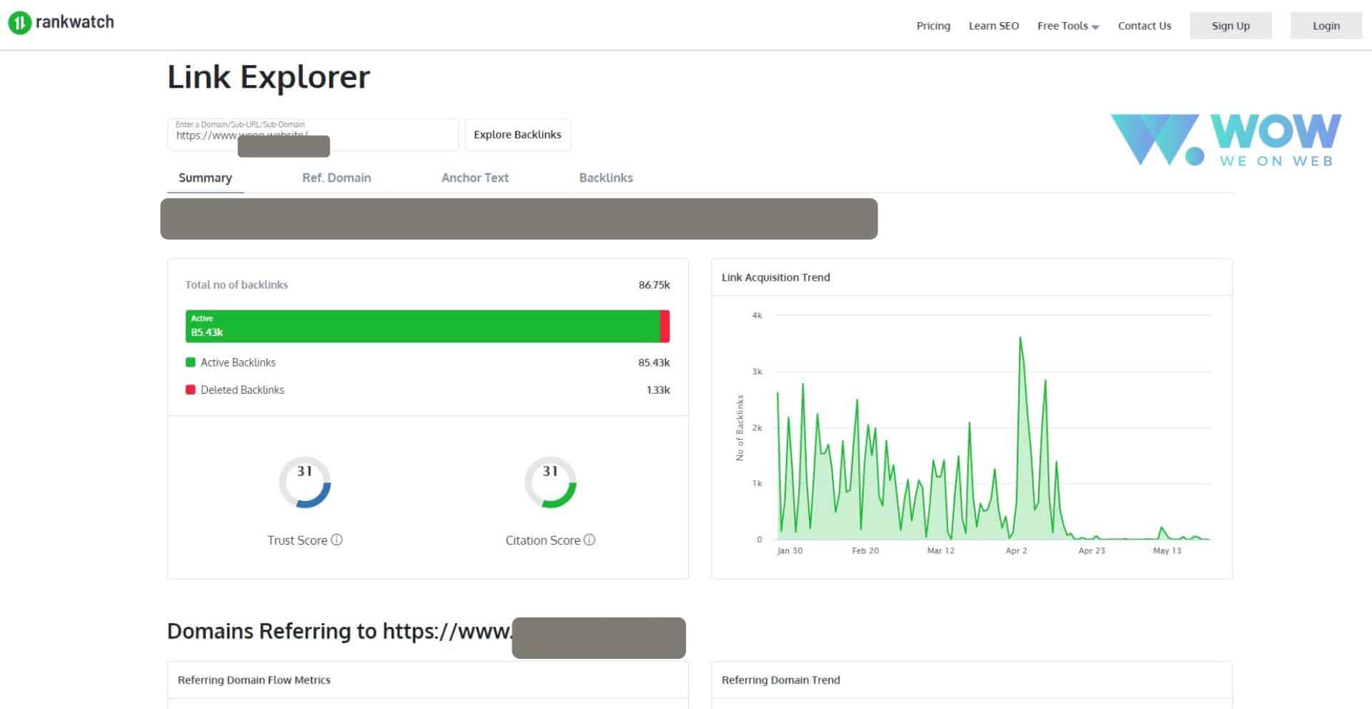
Task: Select the Citation Score donut gauge
Action: pyautogui.click(x=550, y=482)
